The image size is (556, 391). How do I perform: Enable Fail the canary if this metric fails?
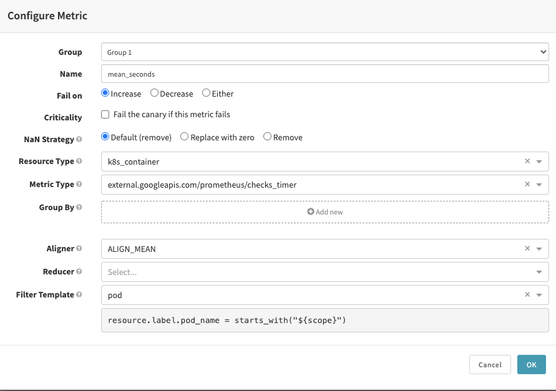pos(105,115)
